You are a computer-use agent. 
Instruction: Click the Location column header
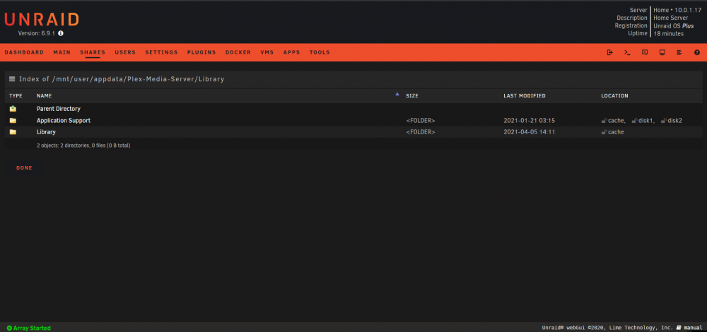[x=614, y=96]
